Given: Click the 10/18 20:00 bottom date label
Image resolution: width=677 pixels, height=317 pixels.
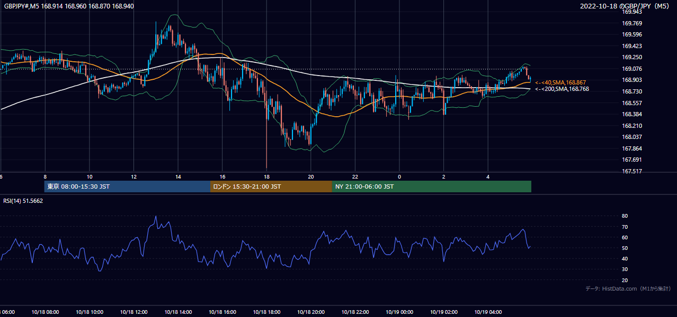Looking at the screenshot, I should click(310, 312).
